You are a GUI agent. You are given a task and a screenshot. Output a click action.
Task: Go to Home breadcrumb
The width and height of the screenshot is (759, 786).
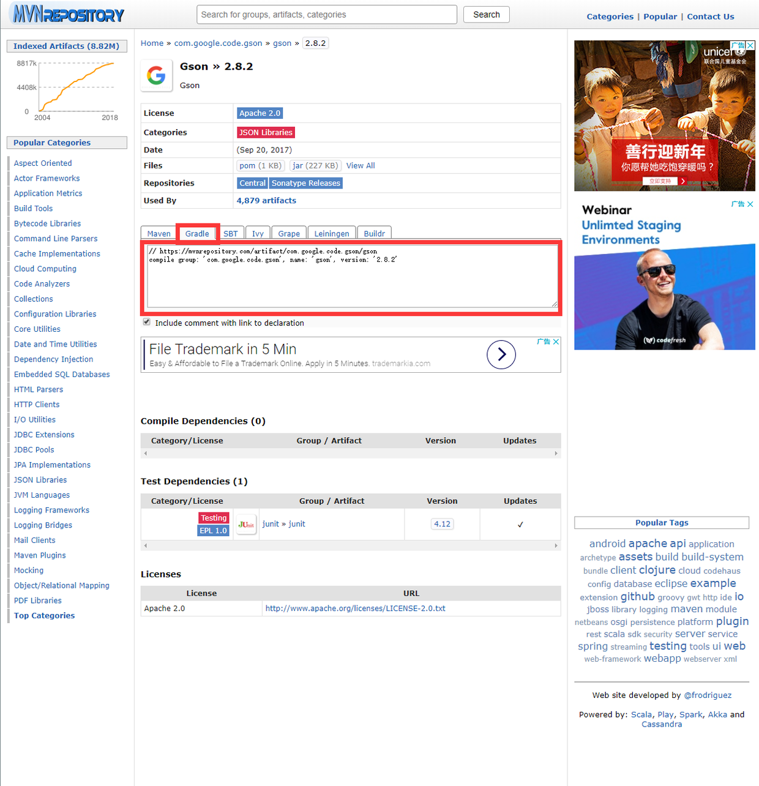point(152,43)
